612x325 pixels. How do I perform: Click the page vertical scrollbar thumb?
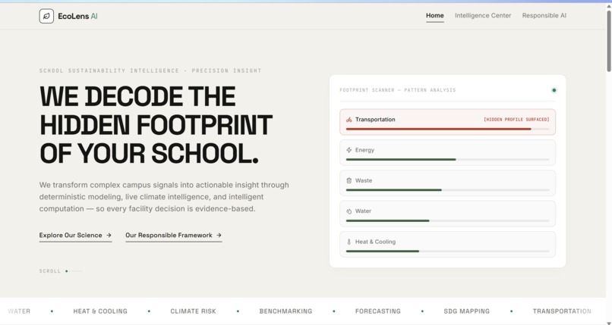coord(608,41)
